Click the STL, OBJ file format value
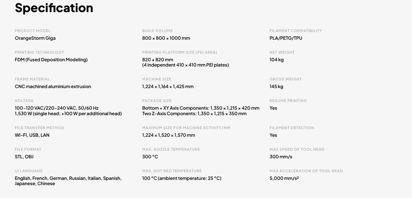The width and height of the screenshot is (412, 198). (24, 157)
